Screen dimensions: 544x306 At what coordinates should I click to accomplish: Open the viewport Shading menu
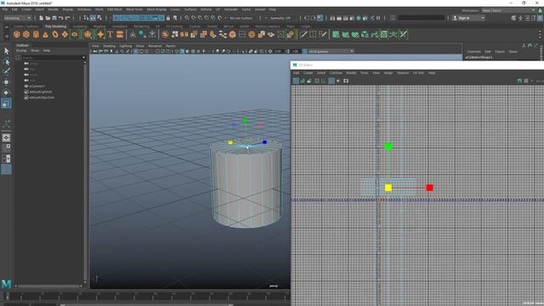coord(109,46)
